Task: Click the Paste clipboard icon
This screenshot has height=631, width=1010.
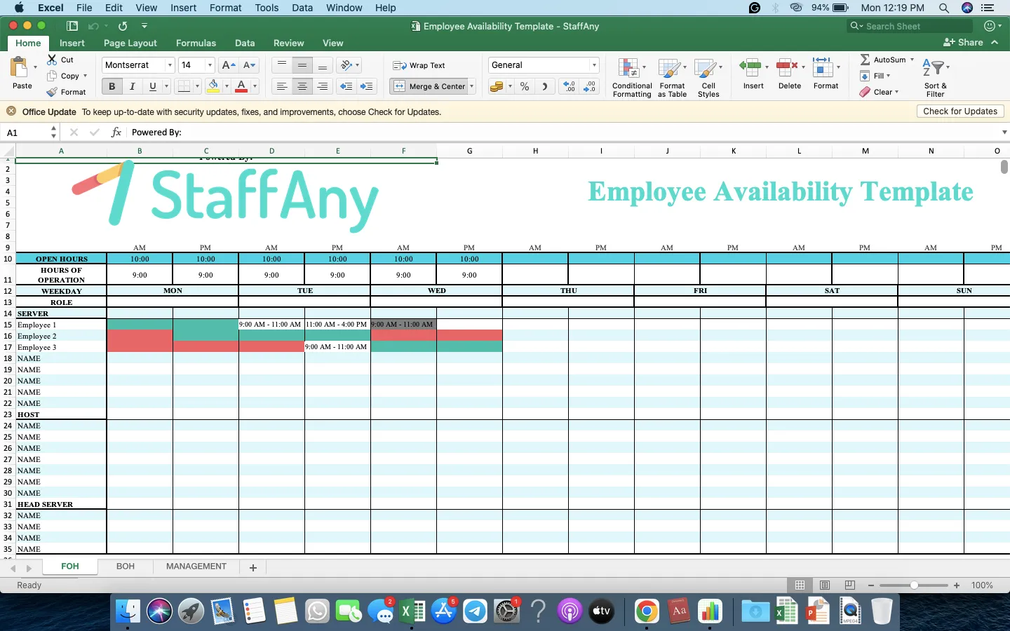Action: coord(19,68)
